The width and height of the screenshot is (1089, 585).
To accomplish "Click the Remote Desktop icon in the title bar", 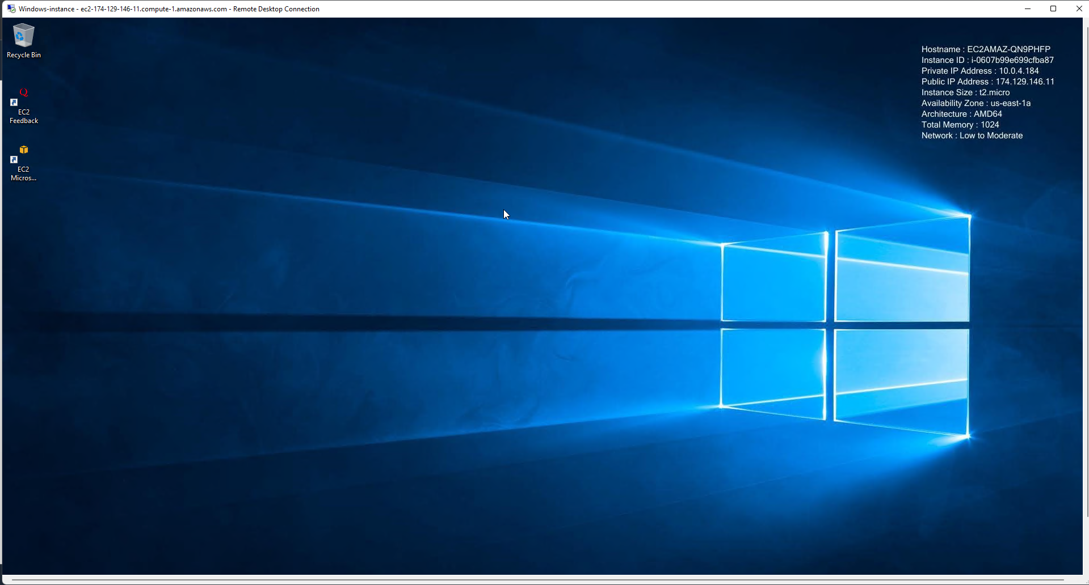I will click(x=10, y=9).
